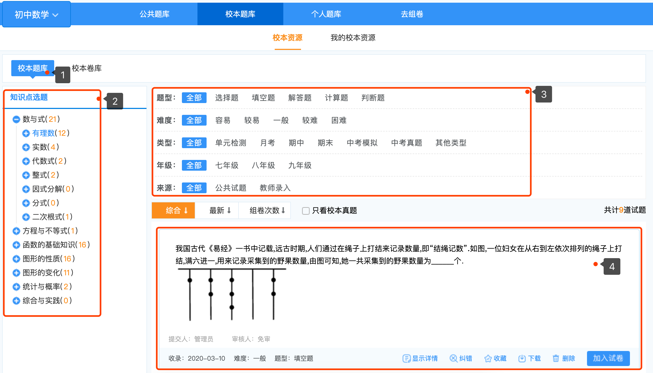Open the 初中数学 subject dropdown
Screen dimensions: 653x373
[36, 14]
